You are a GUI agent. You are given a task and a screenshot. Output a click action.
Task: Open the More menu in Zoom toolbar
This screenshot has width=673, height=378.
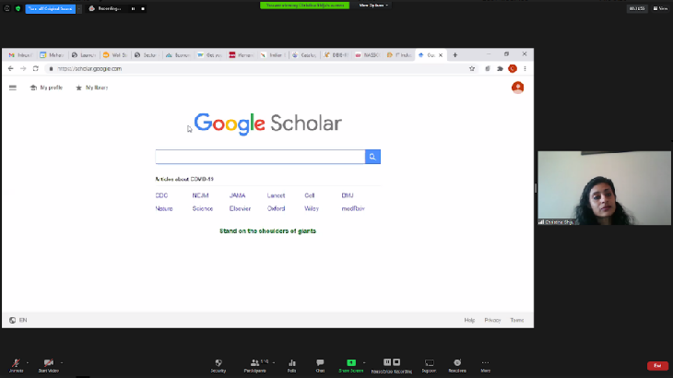coord(485,362)
